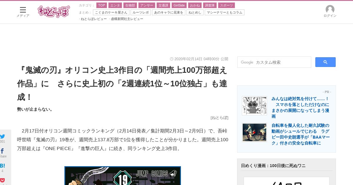The width and height of the screenshot is (353, 185).
Task: Click the article headline 『鬼滅の刃』オリコン史上3作目
Action: coord(122,83)
